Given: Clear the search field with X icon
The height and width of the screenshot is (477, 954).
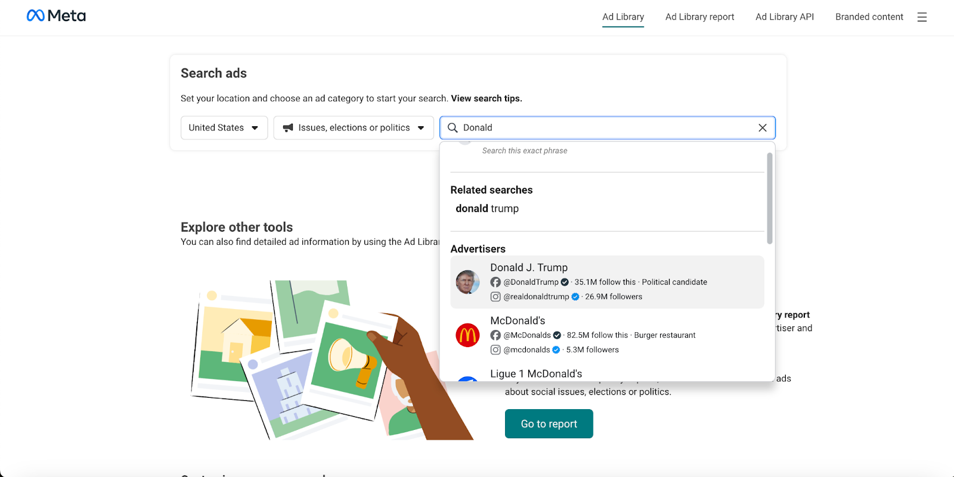Looking at the screenshot, I should coord(762,127).
